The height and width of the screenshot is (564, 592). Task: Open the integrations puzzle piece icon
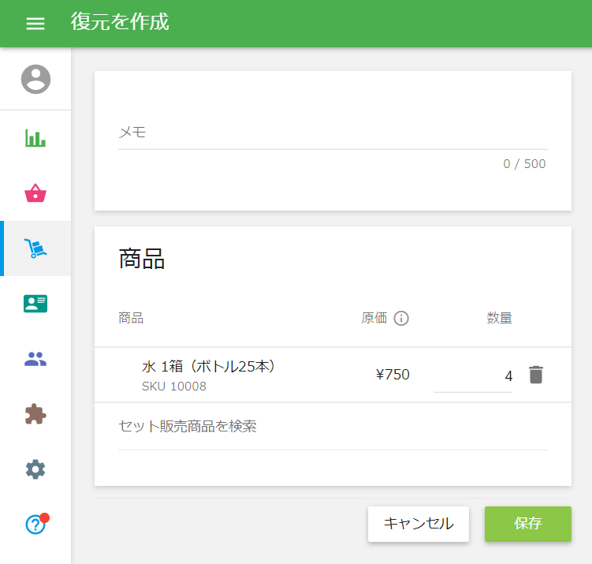[35, 414]
